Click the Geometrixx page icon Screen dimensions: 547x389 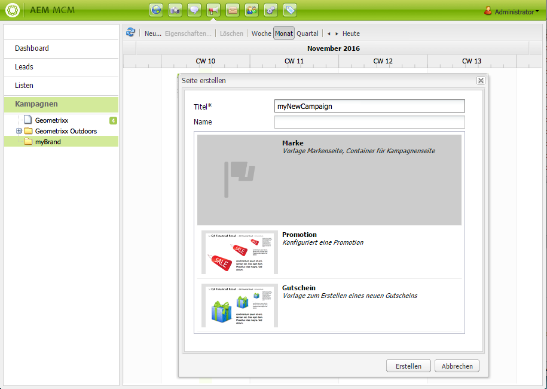(x=28, y=120)
